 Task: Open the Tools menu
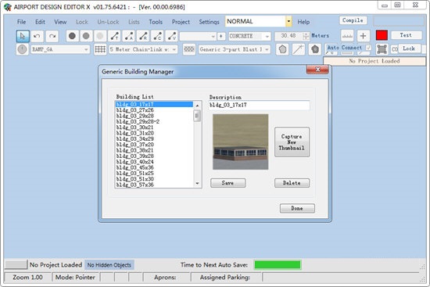156,22
